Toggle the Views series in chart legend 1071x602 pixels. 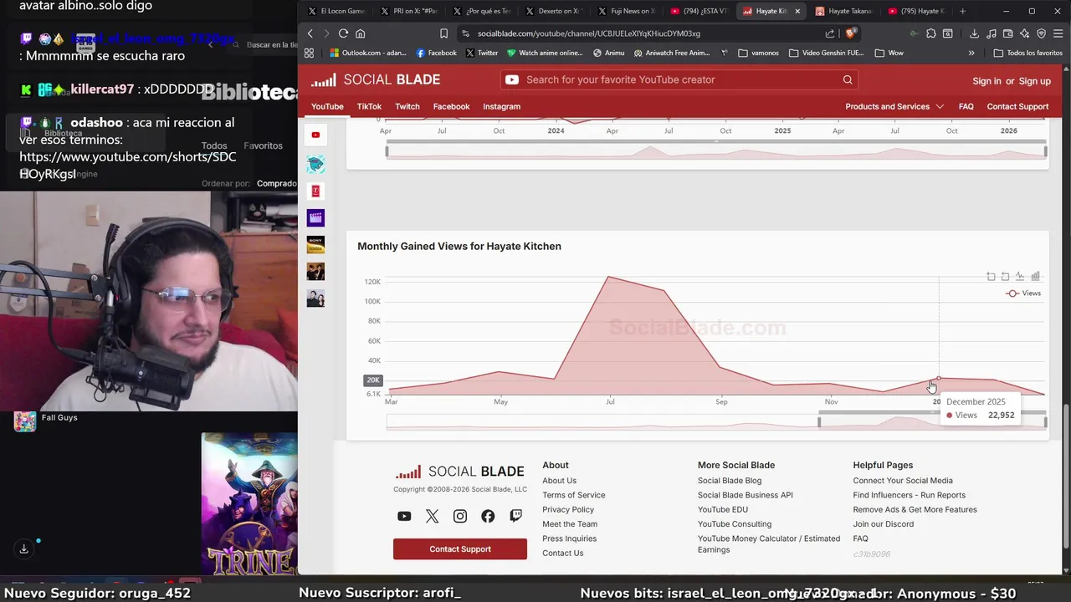tap(1024, 293)
